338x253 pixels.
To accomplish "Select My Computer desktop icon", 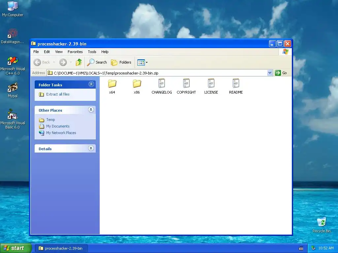I will pos(13,9).
